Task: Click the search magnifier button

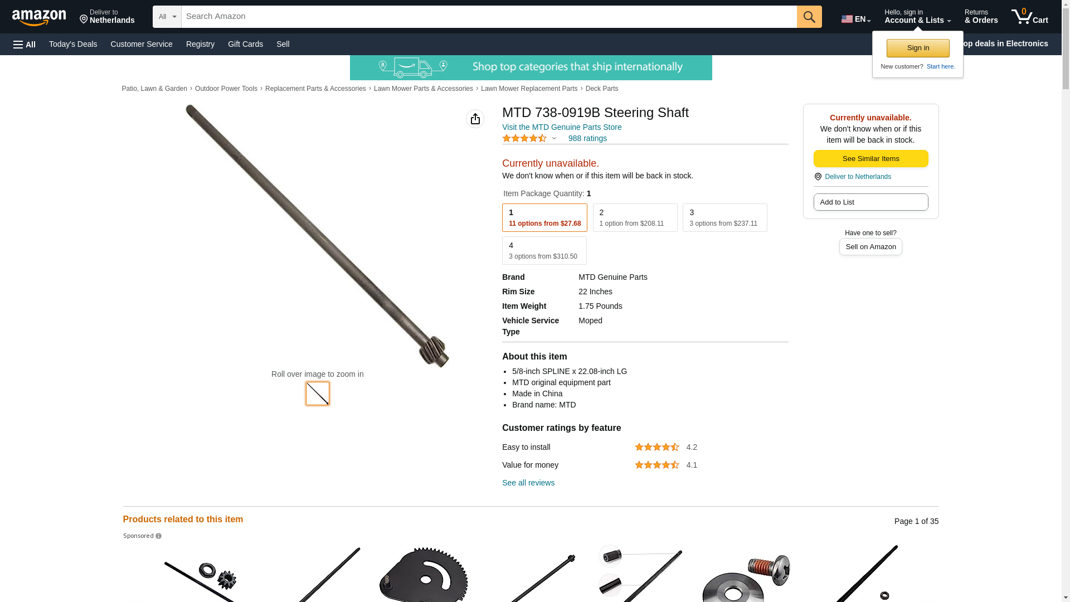Action: coord(809,17)
